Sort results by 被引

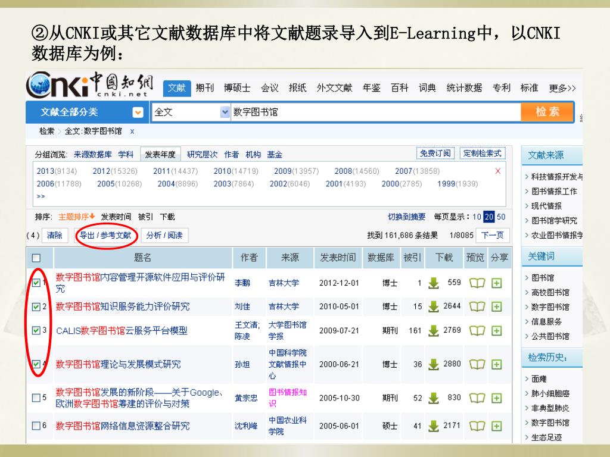pyautogui.click(x=145, y=217)
